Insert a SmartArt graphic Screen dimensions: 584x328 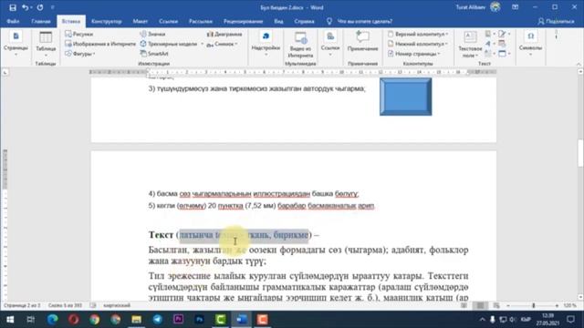click(154, 54)
